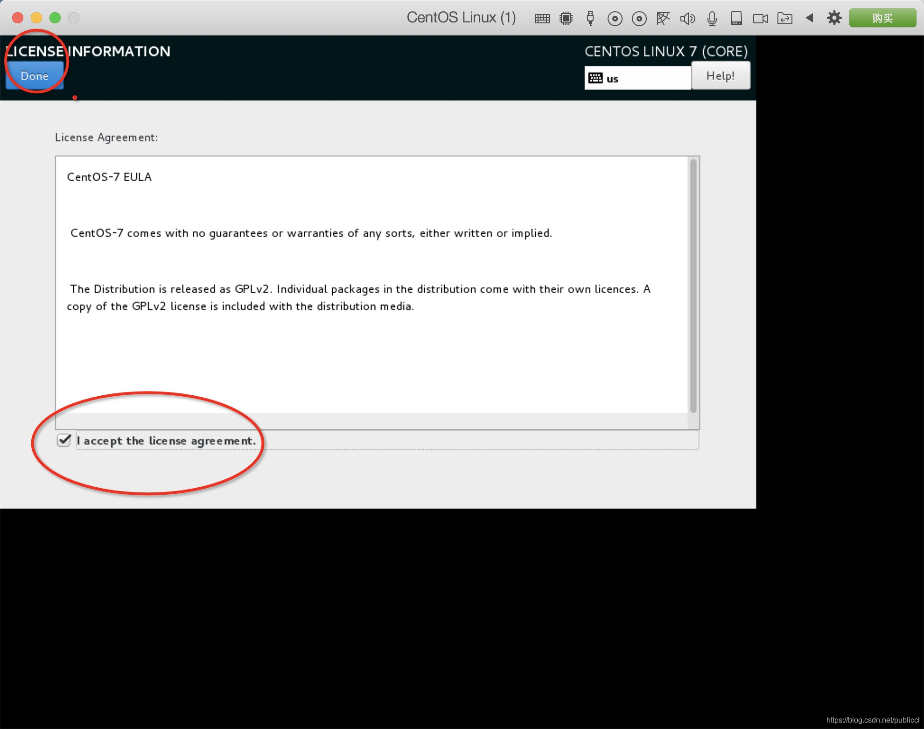The width and height of the screenshot is (924, 729).
Task: Click the disc icon beside the network icon
Action: (639, 19)
